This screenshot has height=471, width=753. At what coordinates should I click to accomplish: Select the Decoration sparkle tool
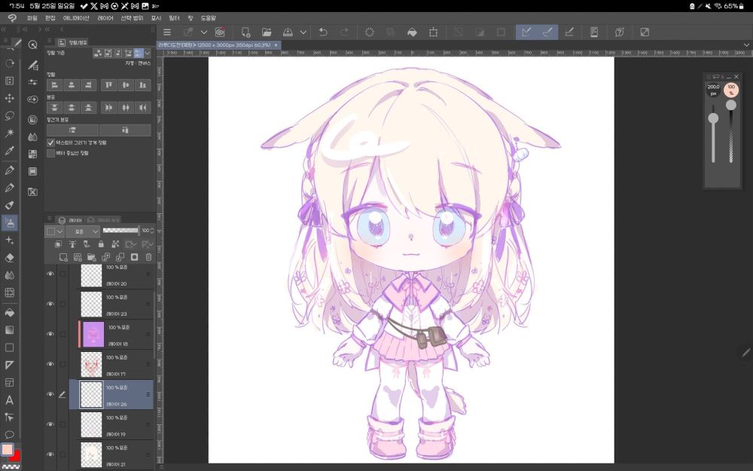(x=9, y=240)
